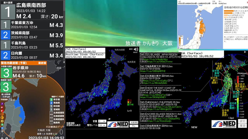The image size is (248, 139).
Task: Click the NIED logo in the center monitor
Action: [118, 124]
